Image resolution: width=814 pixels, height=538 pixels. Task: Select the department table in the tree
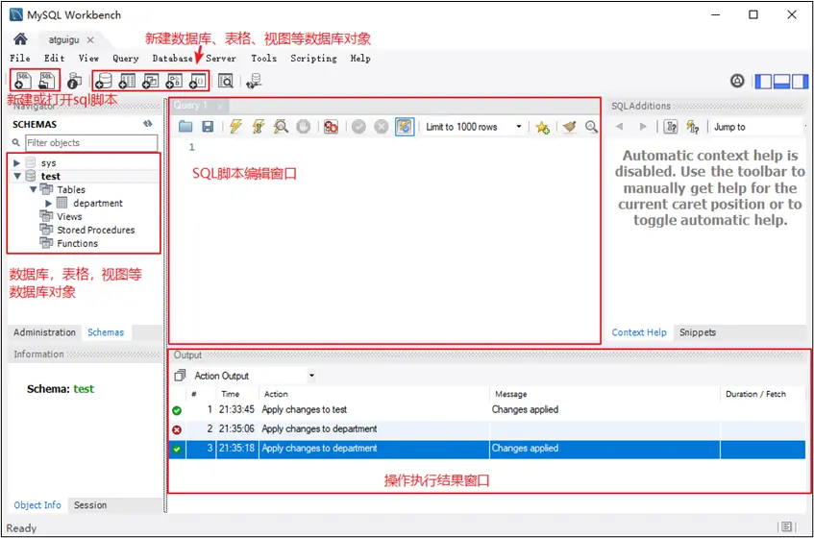pos(97,204)
